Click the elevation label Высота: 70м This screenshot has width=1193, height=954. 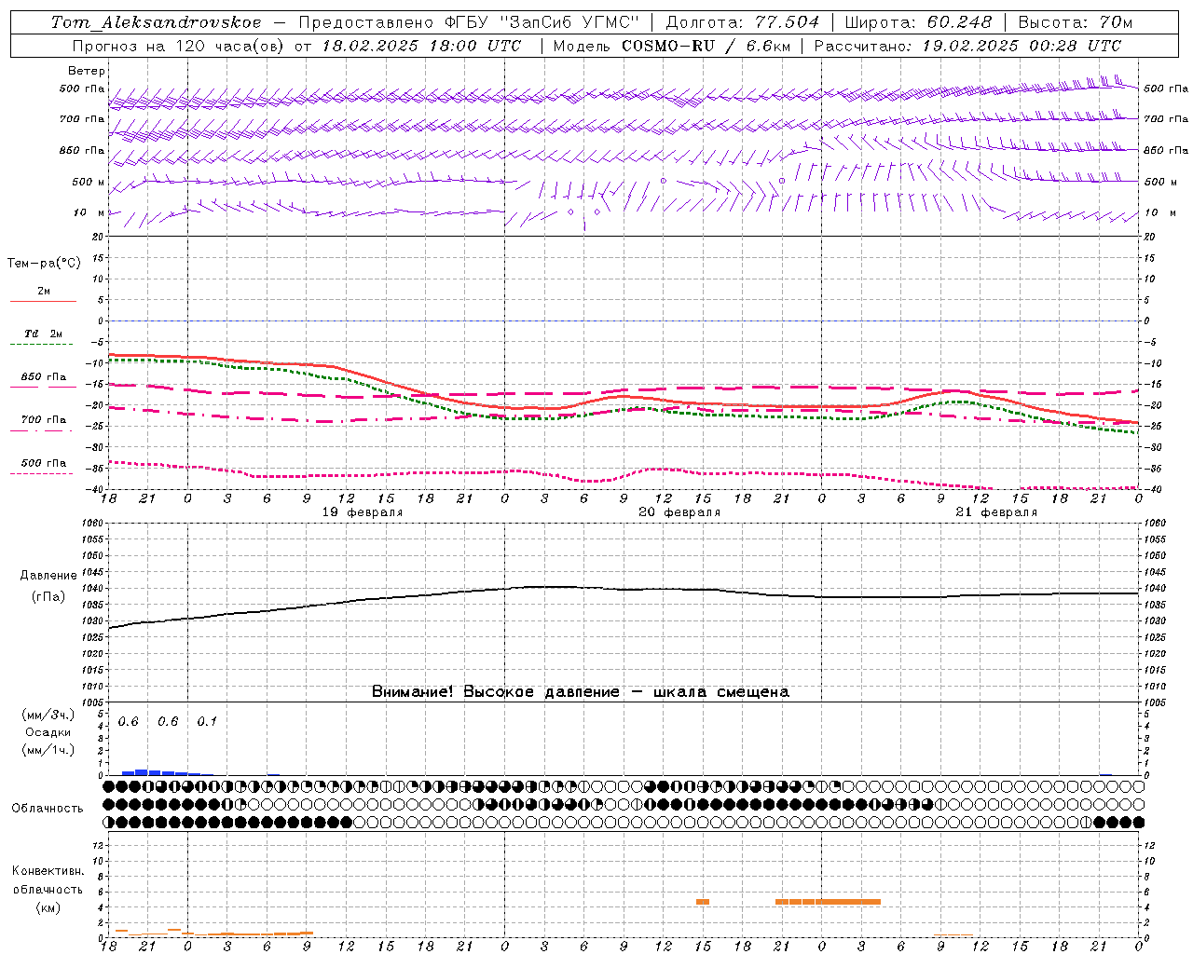(1076, 22)
